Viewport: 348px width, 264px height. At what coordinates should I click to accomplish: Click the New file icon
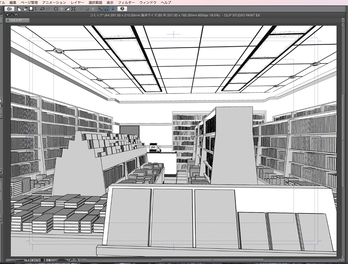click(18, 9)
